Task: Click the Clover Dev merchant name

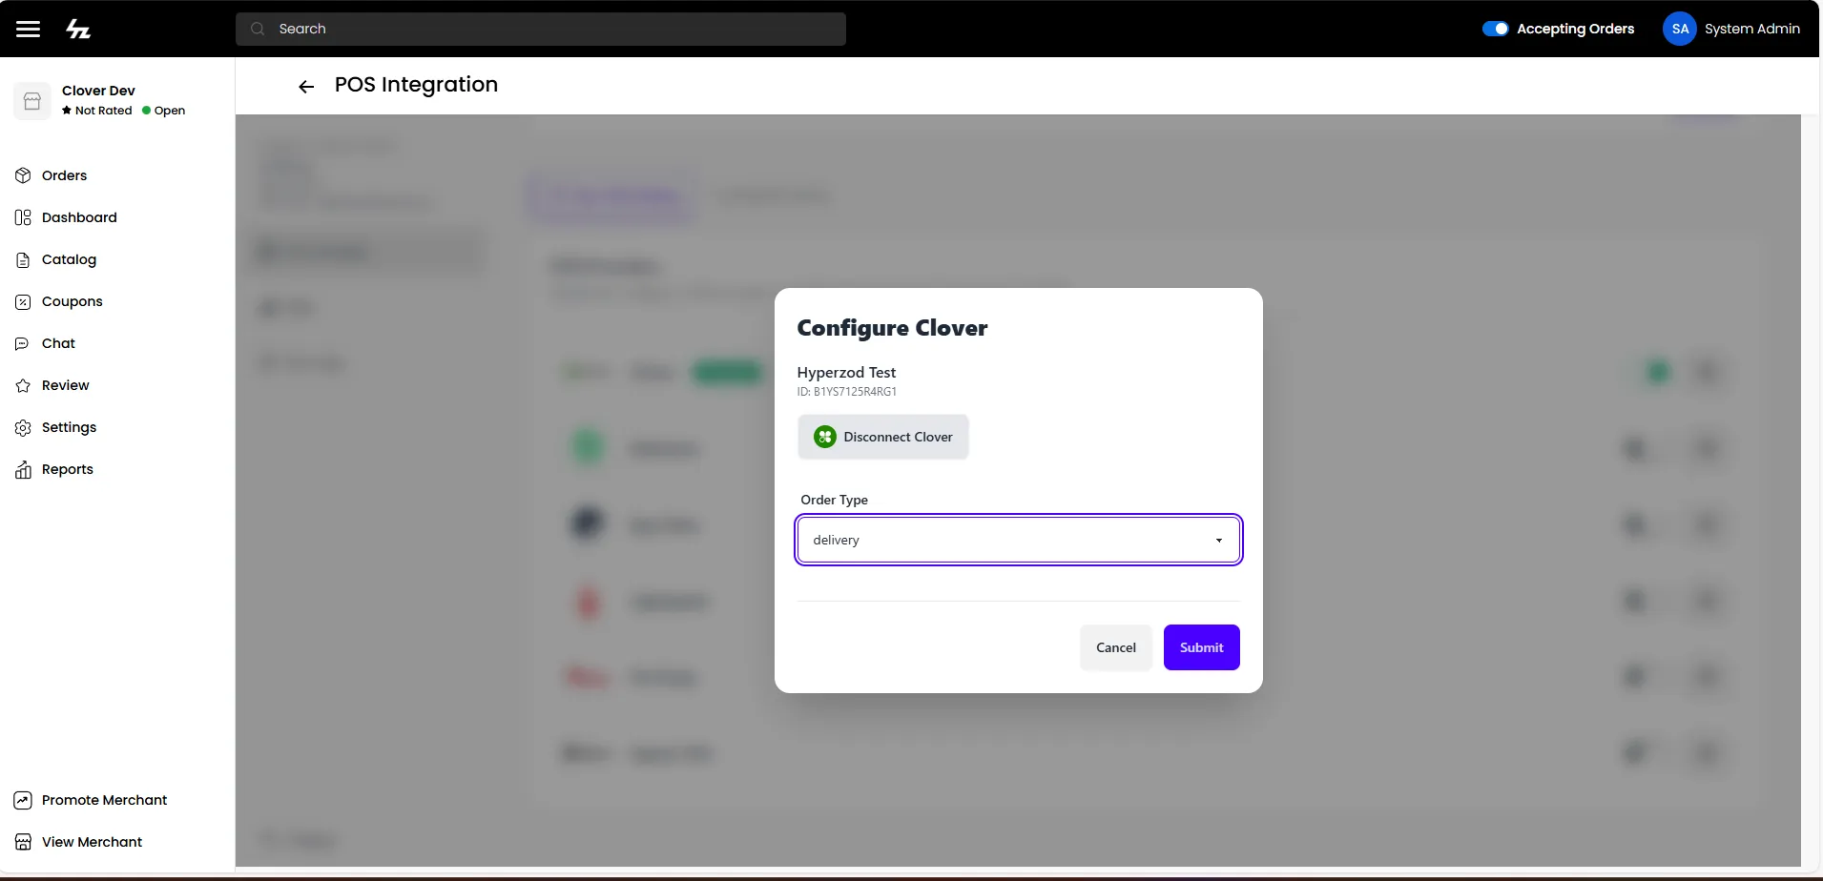Action: [98, 91]
